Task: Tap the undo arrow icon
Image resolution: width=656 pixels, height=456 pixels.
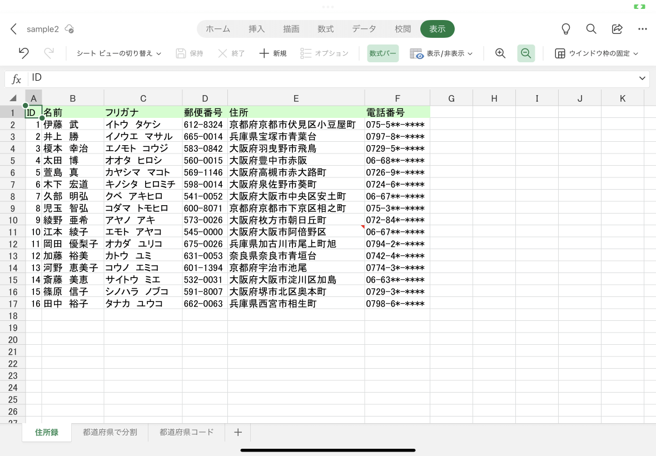Action: tap(24, 53)
